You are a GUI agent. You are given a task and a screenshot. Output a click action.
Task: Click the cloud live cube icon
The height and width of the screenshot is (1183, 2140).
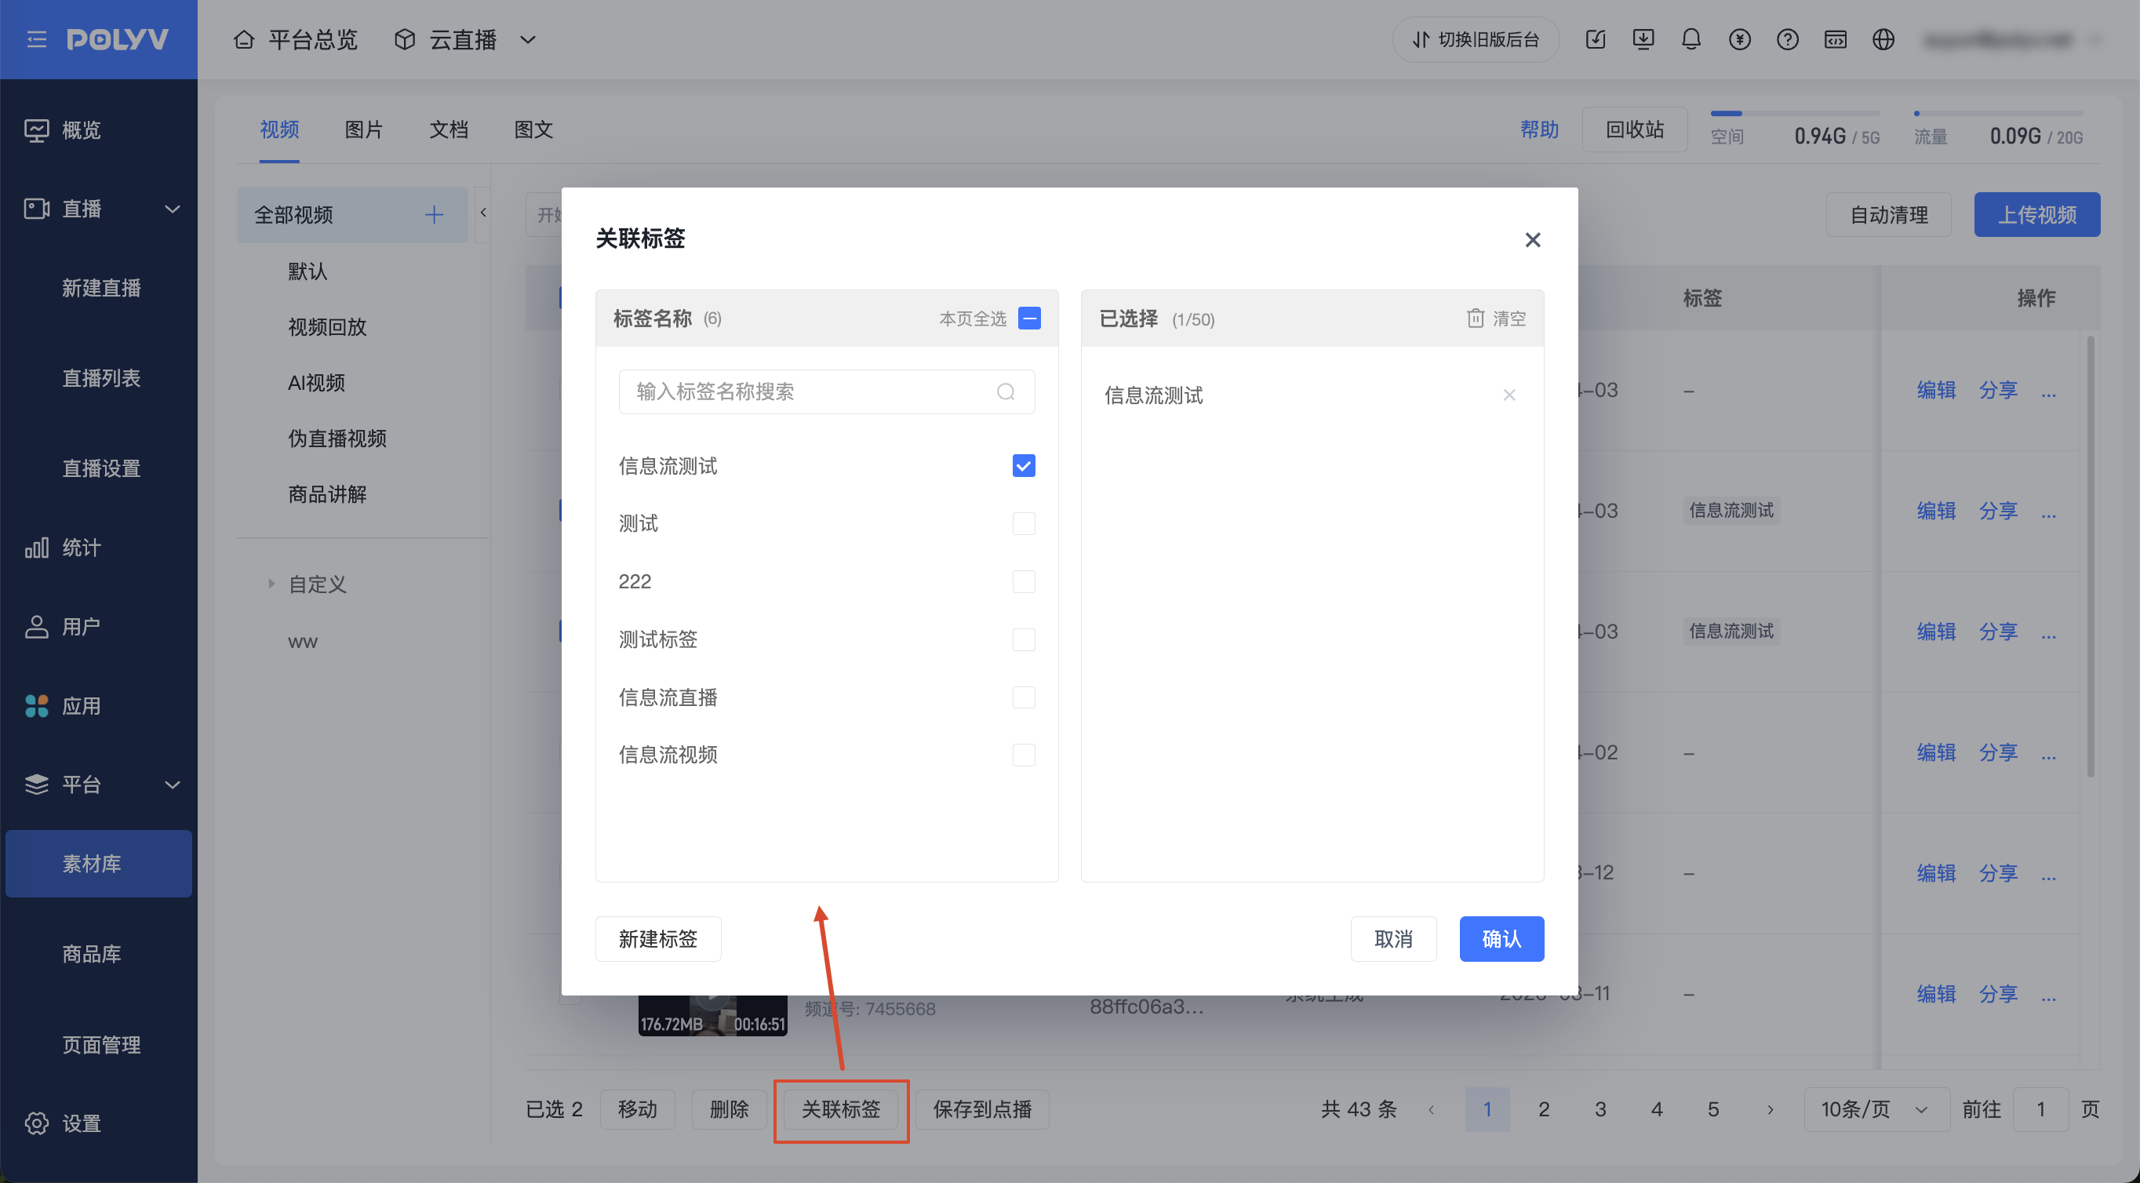(x=405, y=39)
